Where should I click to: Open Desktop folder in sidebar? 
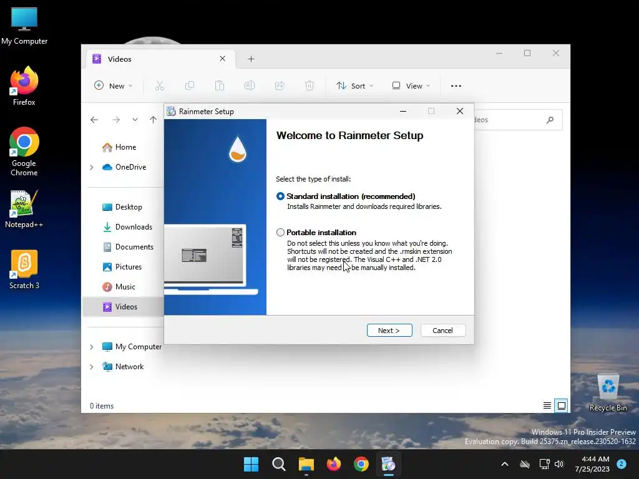click(x=122, y=207)
